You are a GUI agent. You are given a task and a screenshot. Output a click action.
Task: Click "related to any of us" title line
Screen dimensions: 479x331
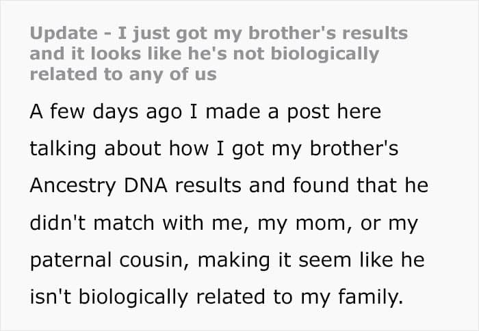point(123,74)
